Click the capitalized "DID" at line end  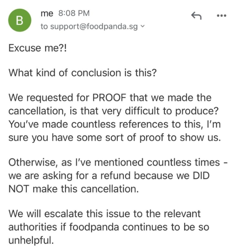pyautogui.click(x=201, y=176)
